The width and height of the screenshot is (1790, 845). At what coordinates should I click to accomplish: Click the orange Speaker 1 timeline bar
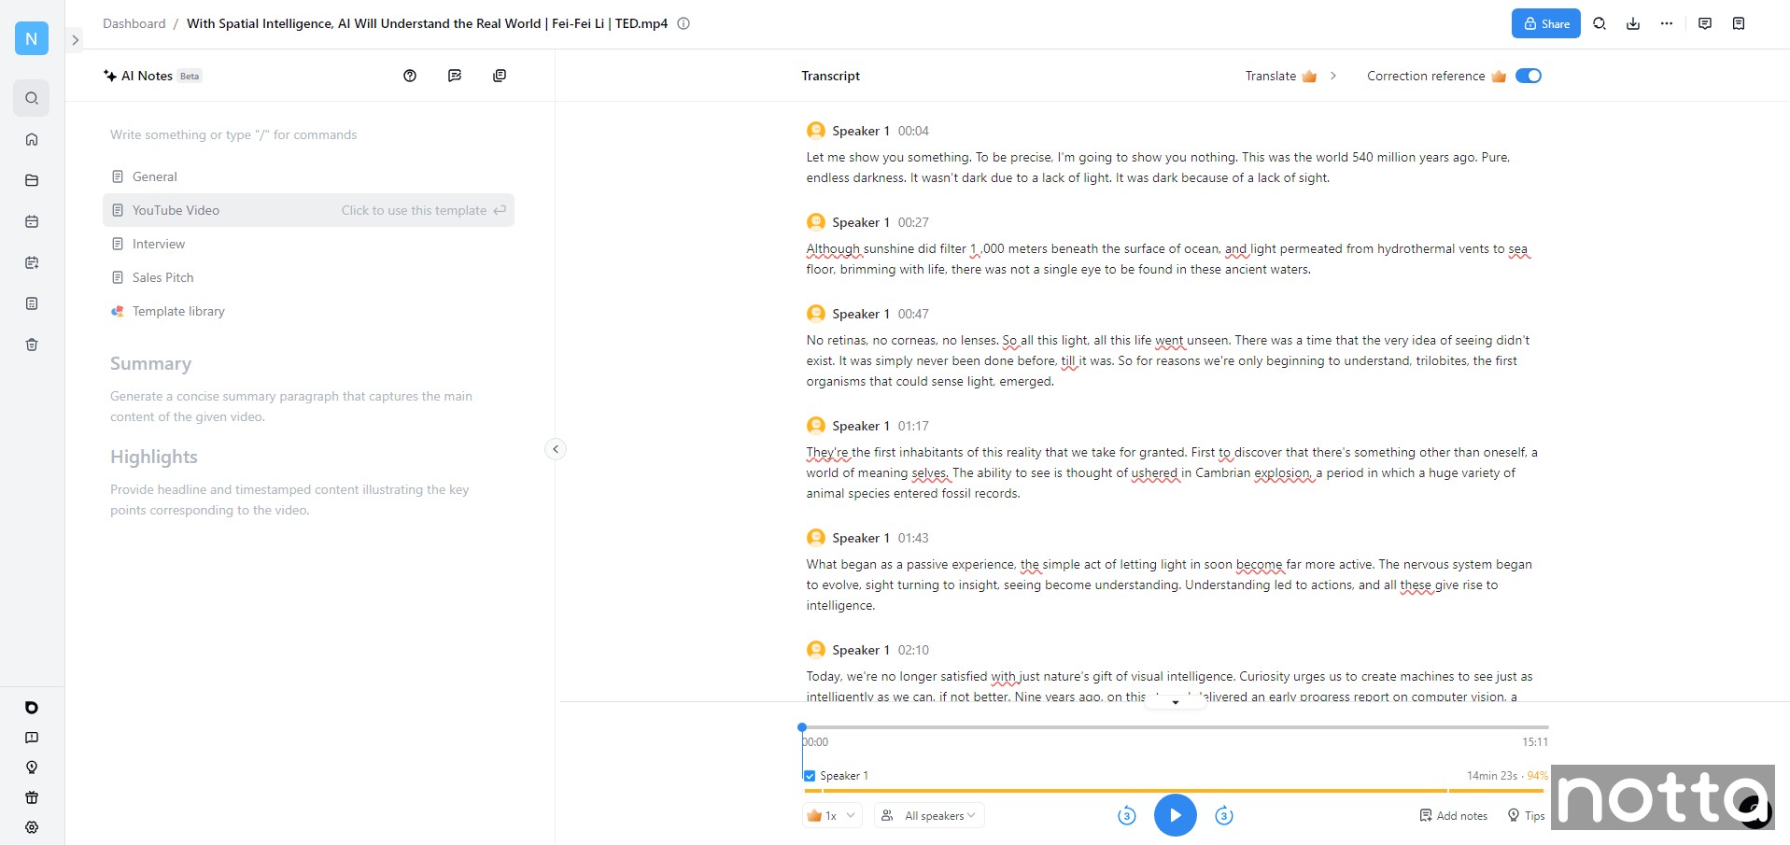[1173, 791]
